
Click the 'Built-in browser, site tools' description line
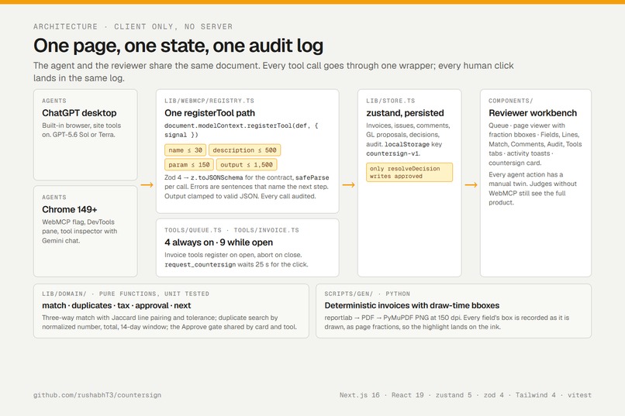tap(81, 125)
